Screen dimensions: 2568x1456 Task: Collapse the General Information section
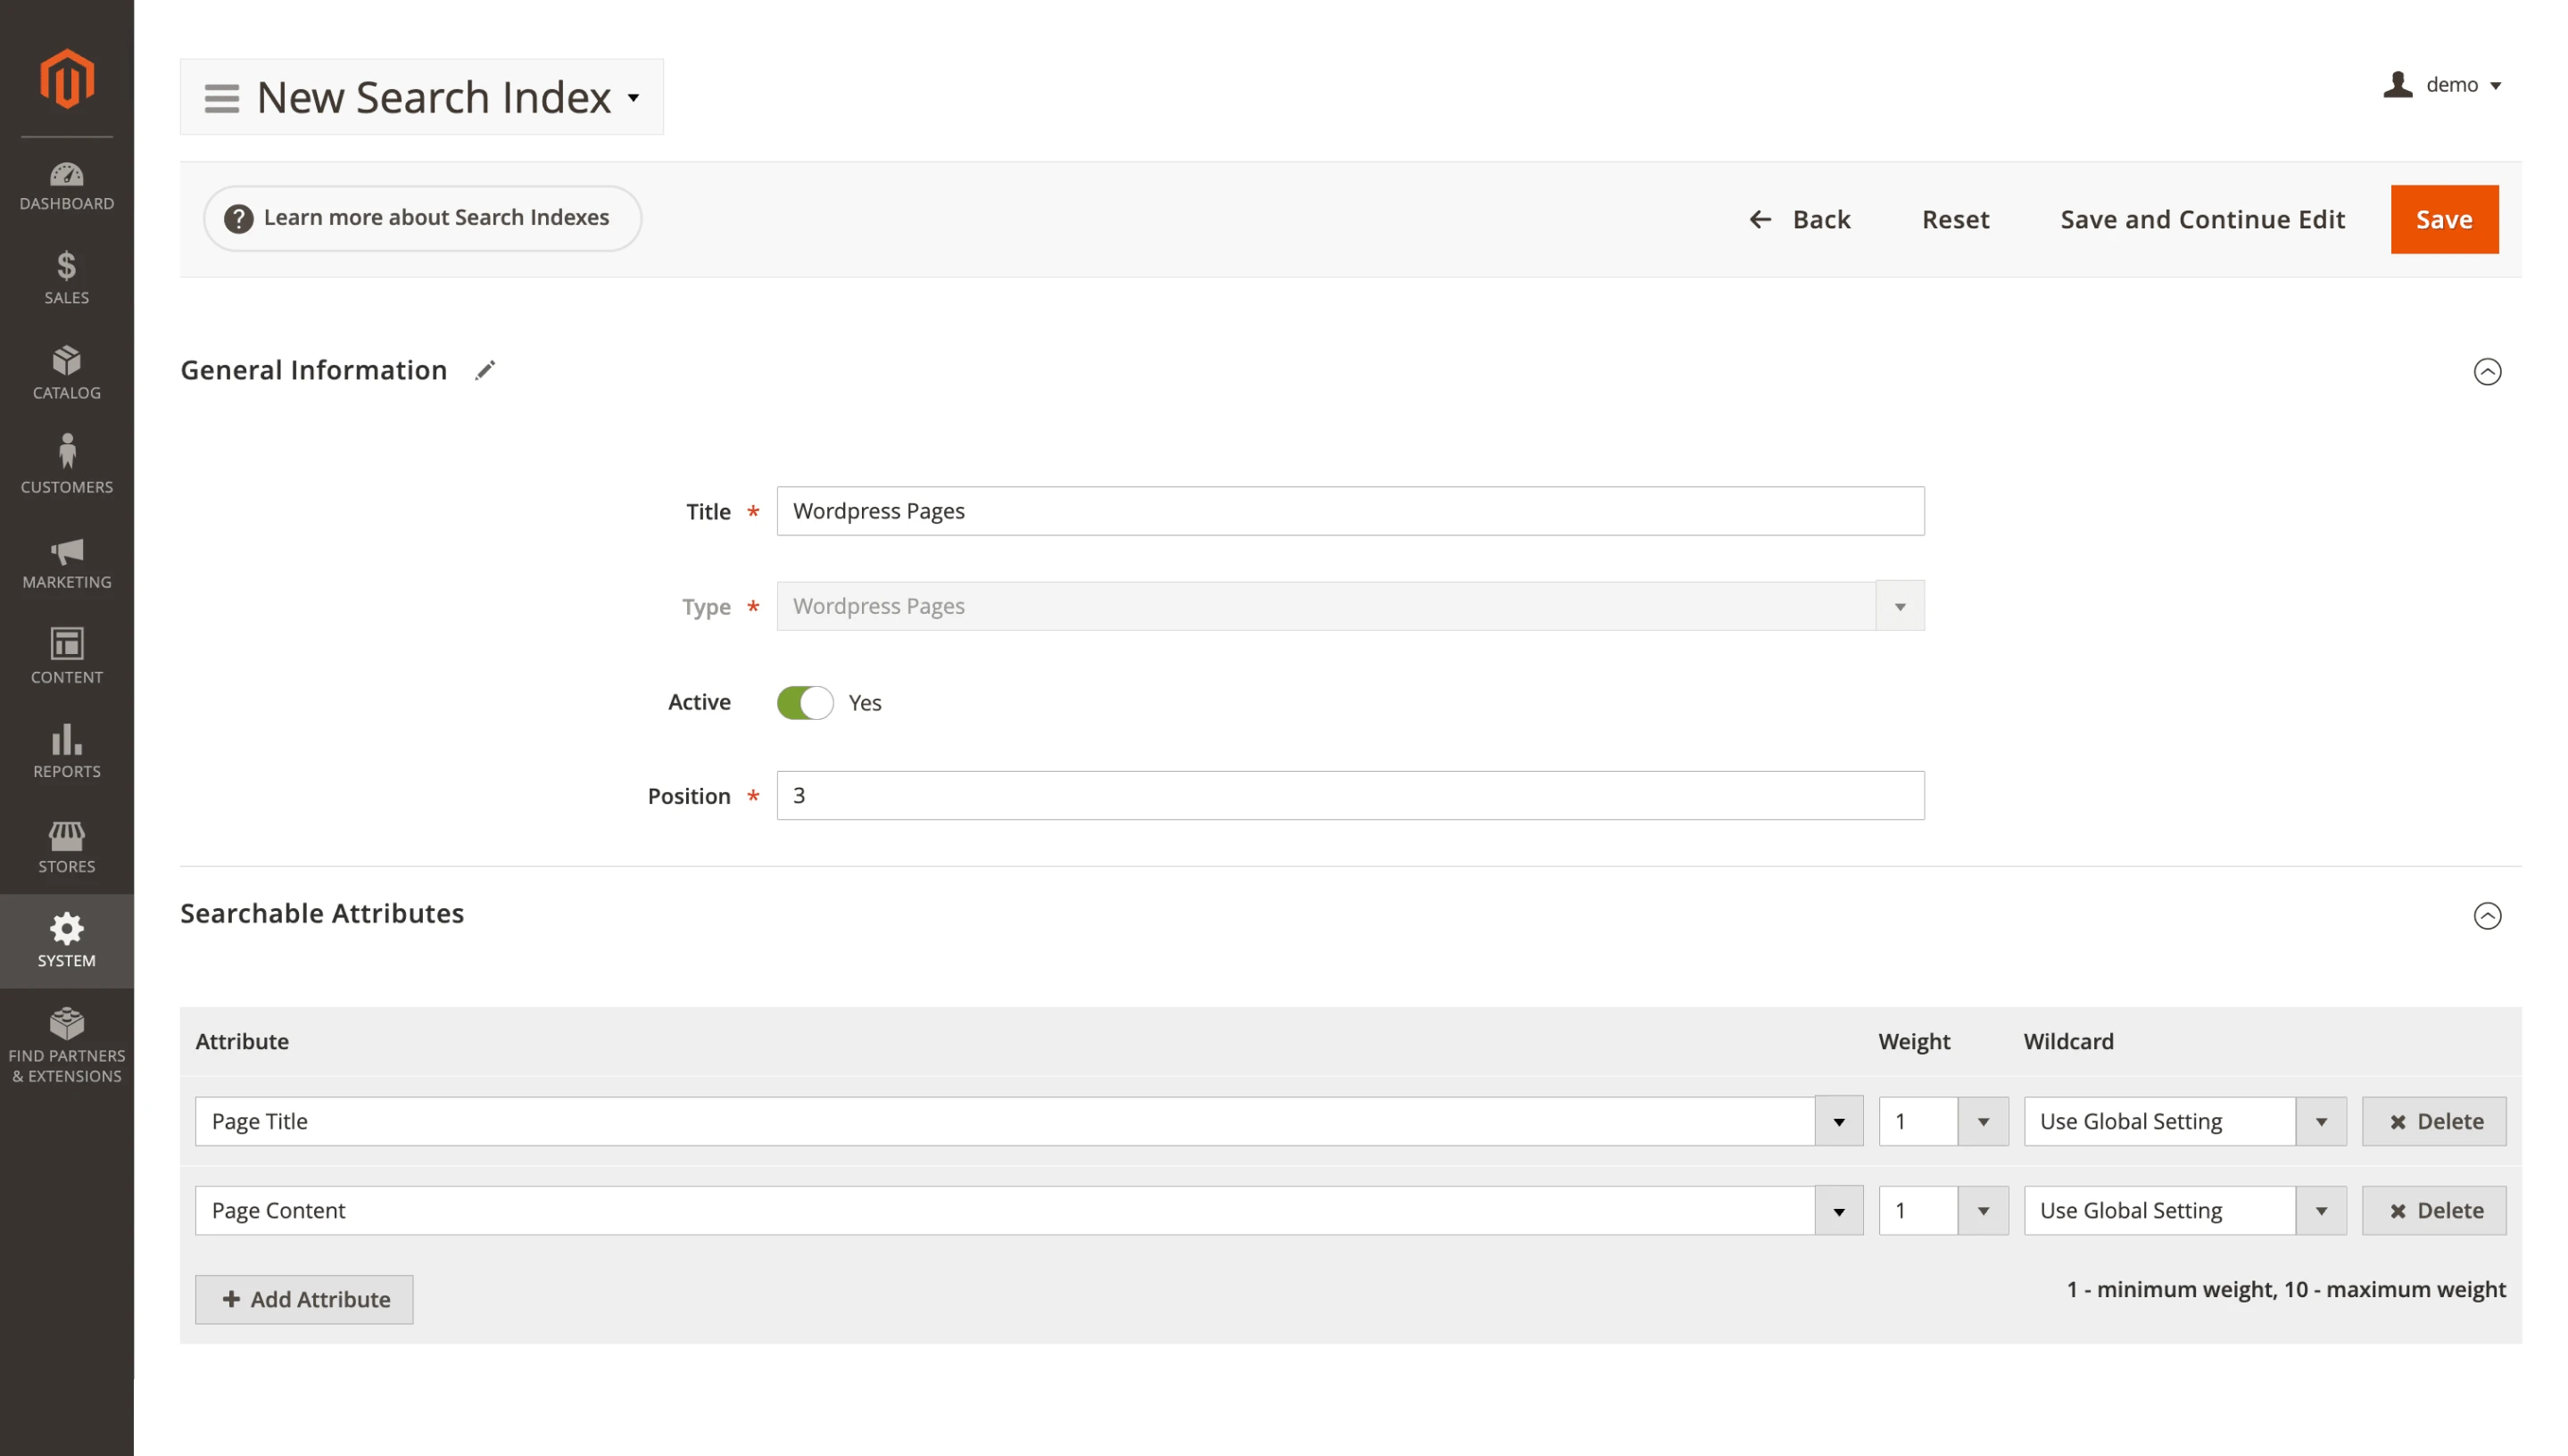click(2486, 372)
